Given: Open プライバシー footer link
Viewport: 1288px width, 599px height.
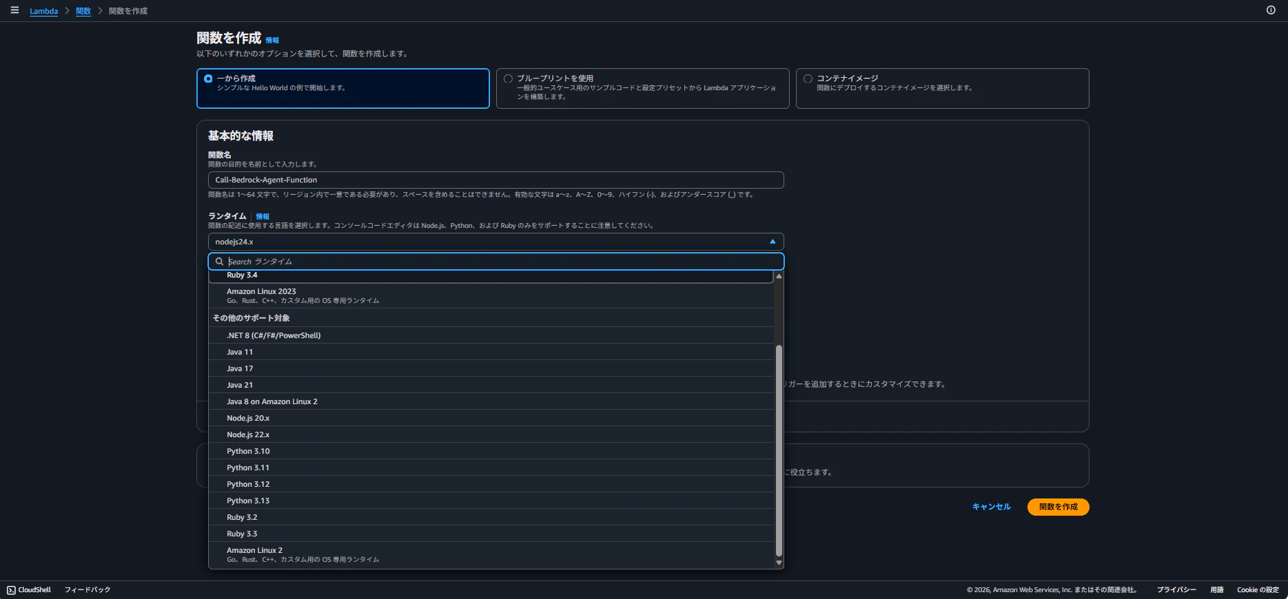Looking at the screenshot, I should pos(1176,590).
